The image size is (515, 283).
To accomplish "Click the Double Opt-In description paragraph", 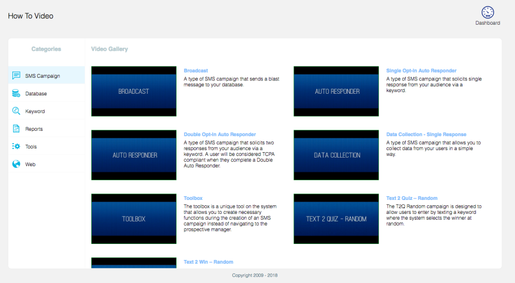I will (229, 154).
